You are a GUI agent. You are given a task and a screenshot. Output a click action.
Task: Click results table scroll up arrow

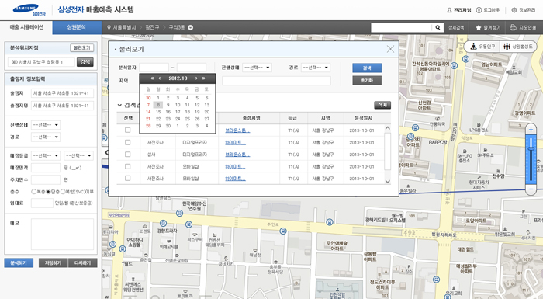[x=388, y=128]
